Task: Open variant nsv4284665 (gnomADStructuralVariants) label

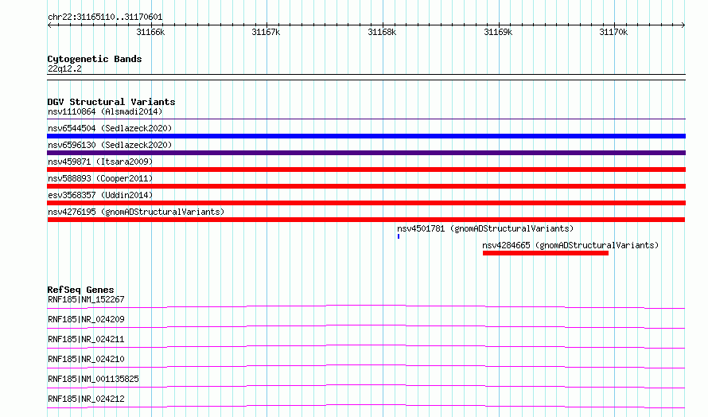Action: click(570, 245)
